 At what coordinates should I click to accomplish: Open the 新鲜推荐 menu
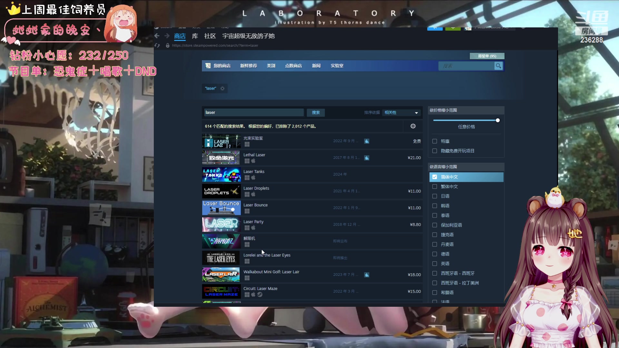click(248, 66)
